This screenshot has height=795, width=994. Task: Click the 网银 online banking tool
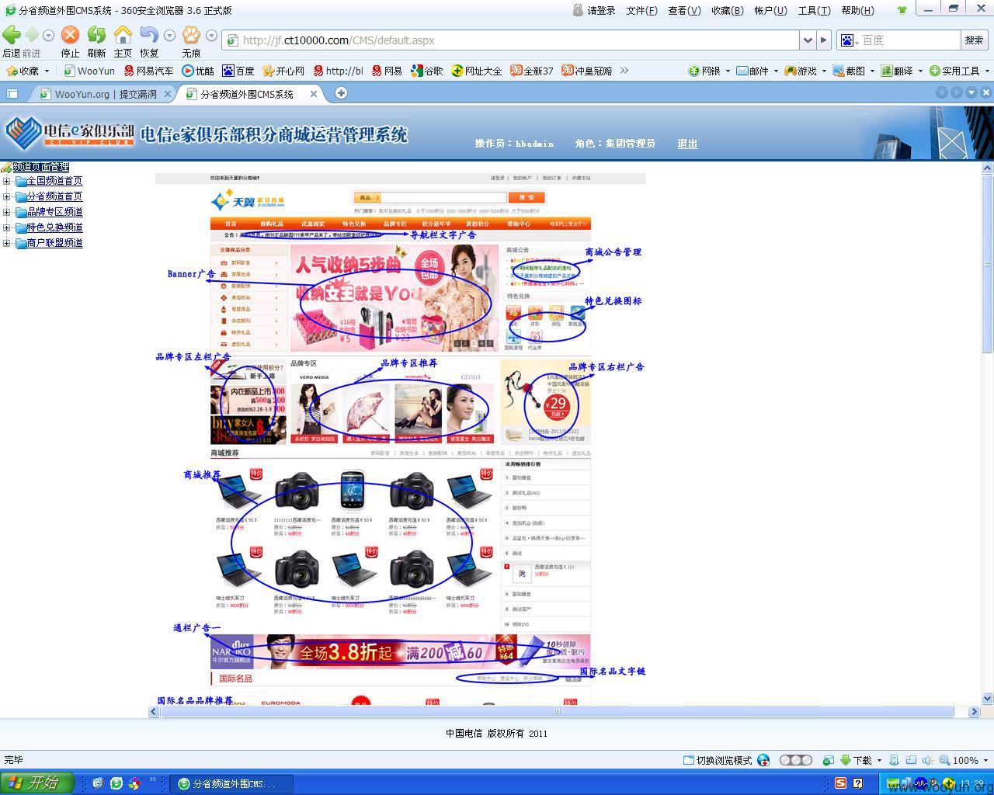[x=704, y=71]
